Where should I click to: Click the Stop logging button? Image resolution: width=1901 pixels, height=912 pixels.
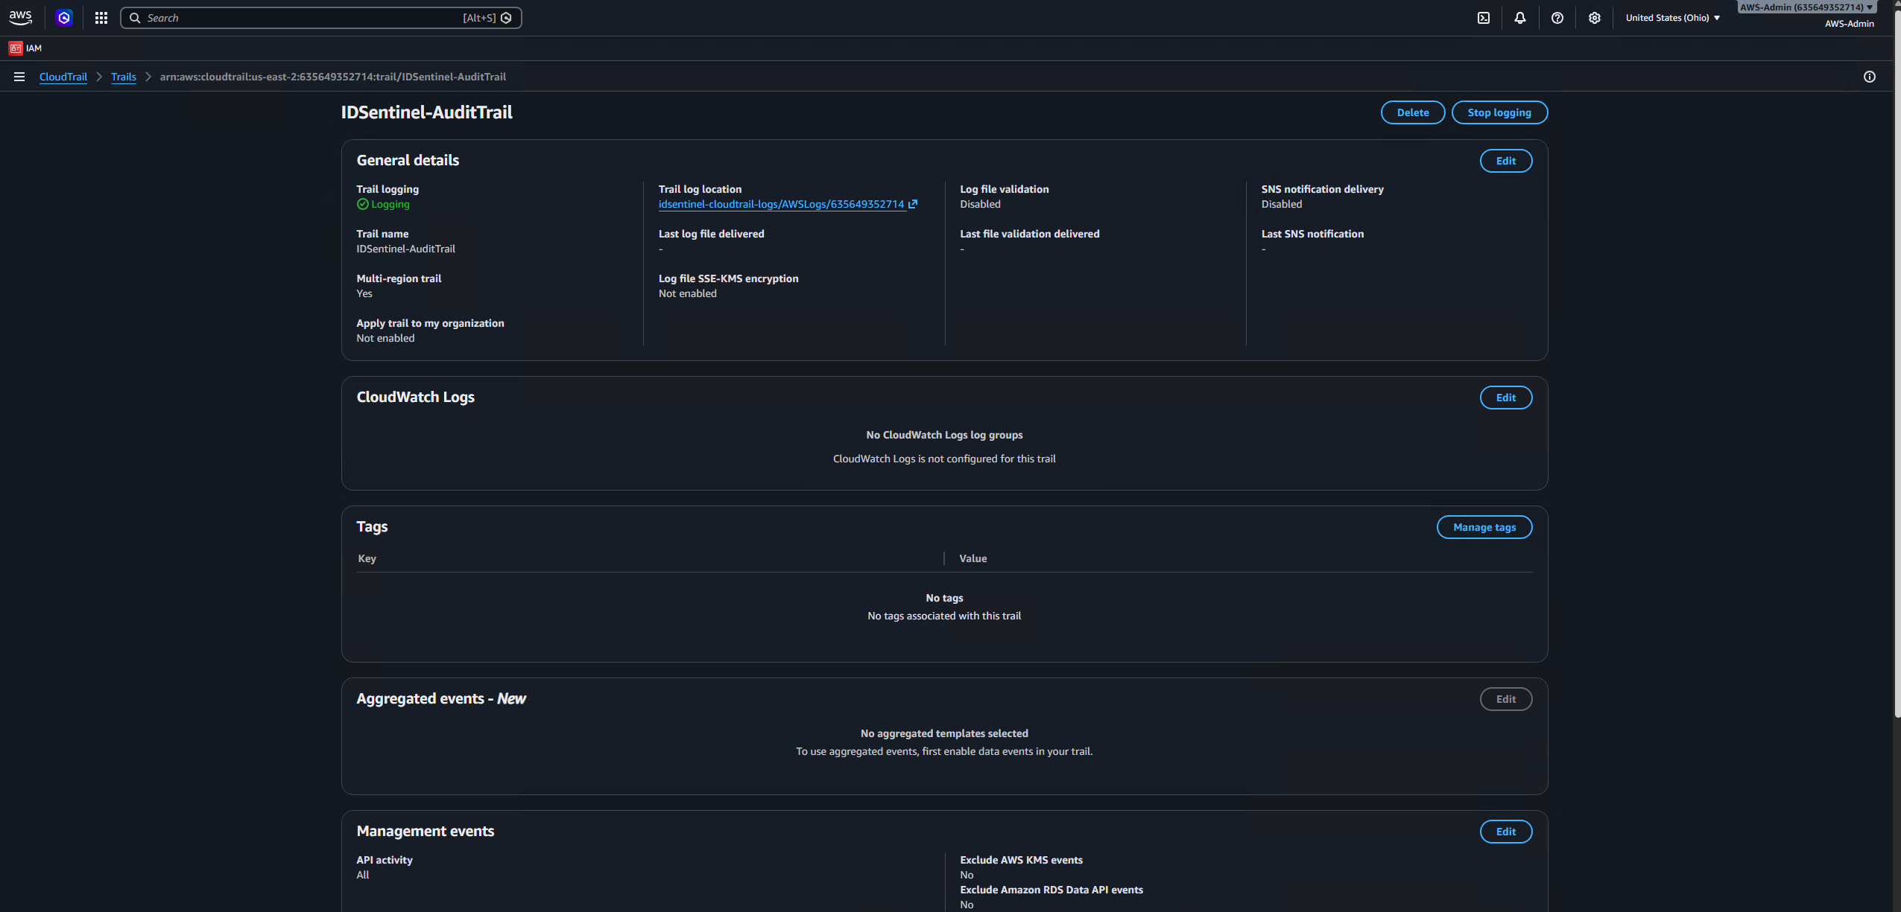[1499, 112]
